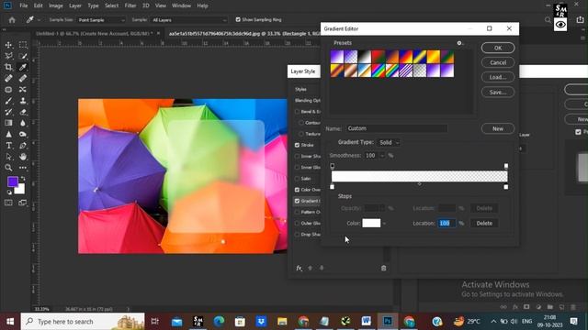Click the fx icon in Layer Style
The height and width of the screenshot is (330, 588).
coord(299,268)
